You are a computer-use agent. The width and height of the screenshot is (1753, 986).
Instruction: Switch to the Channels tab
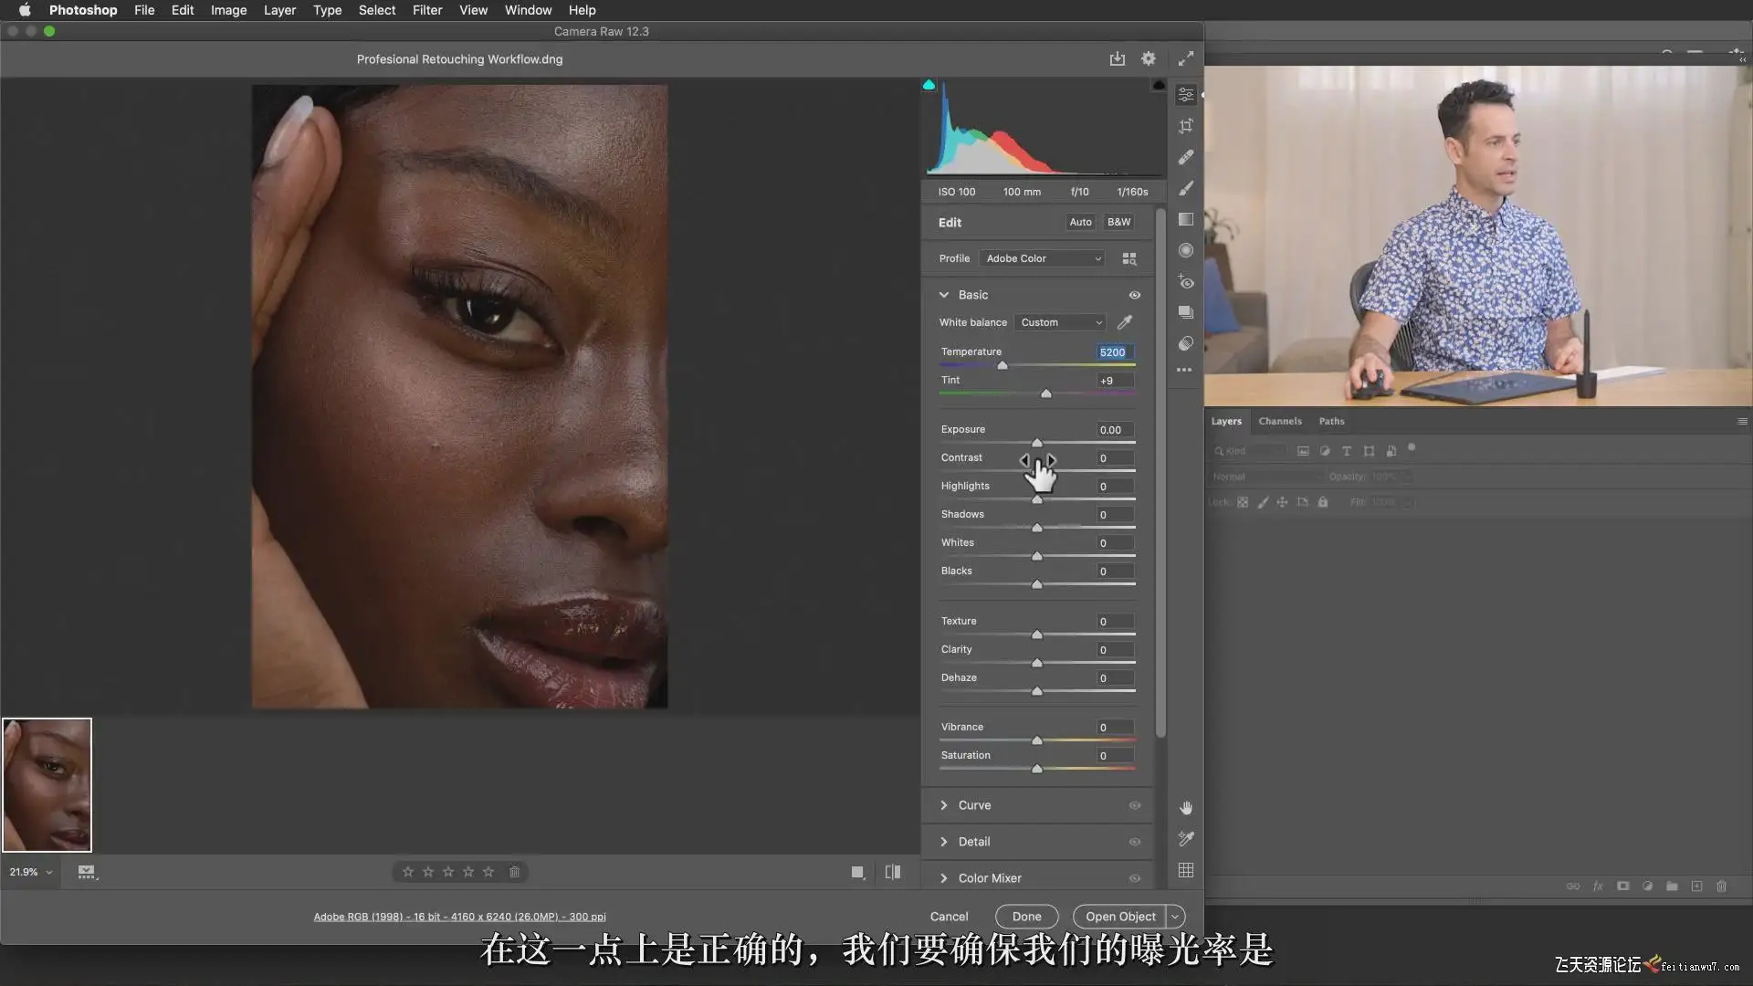[x=1279, y=421]
